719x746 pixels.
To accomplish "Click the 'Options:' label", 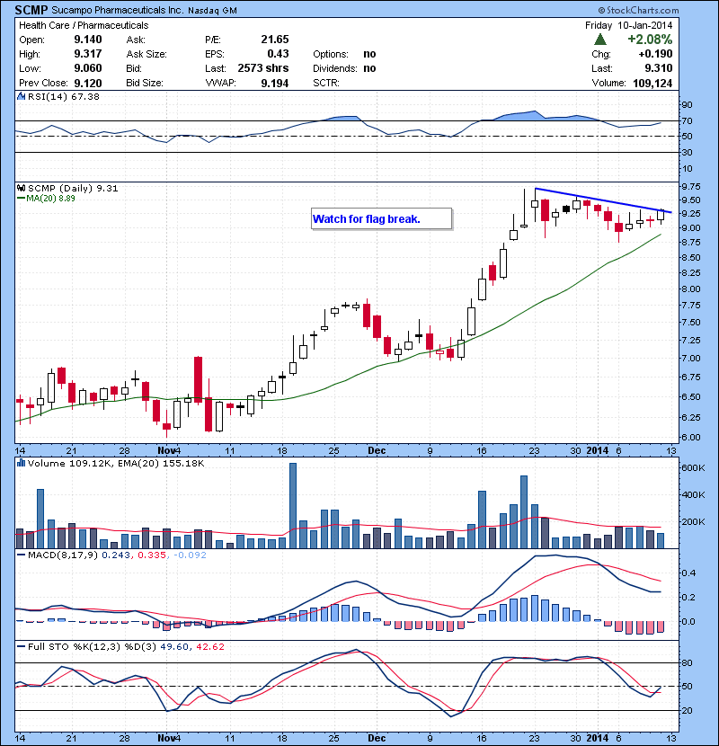I will pyautogui.click(x=331, y=54).
